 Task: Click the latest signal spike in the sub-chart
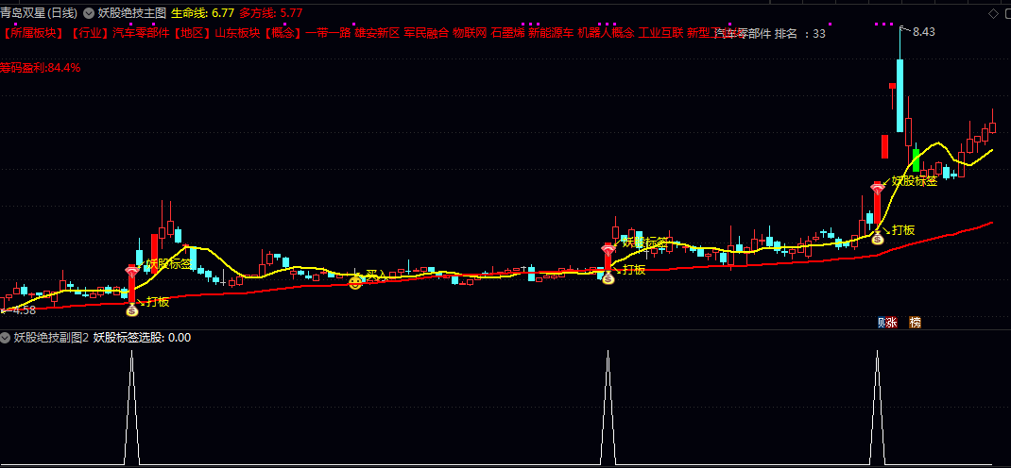[x=877, y=408]
